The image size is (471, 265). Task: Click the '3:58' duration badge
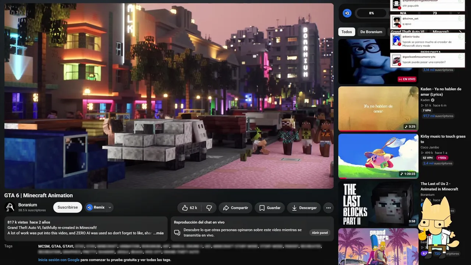pyautogui.click(x=412, y=221)
